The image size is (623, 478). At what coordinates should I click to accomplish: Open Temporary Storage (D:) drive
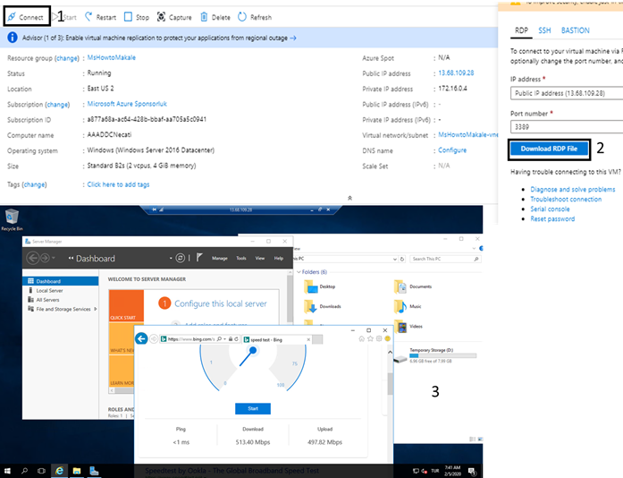(x=435, y=355)
